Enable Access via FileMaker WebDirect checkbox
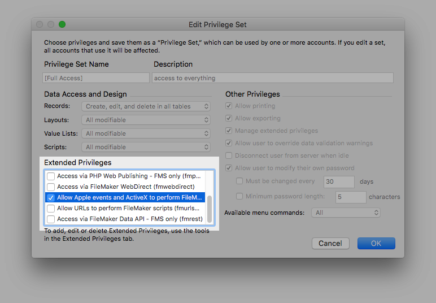This screenshot has height=303, width=436. click(51, 187)
